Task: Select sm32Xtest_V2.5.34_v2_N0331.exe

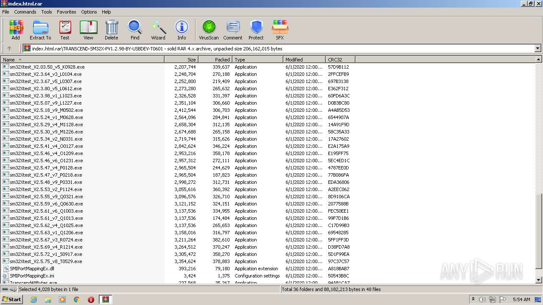Action: (46, 139)
